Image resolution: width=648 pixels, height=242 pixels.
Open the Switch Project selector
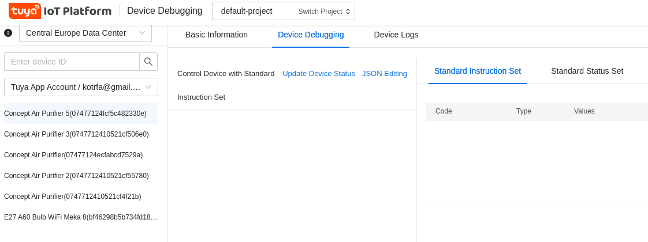tap(283, 11)
